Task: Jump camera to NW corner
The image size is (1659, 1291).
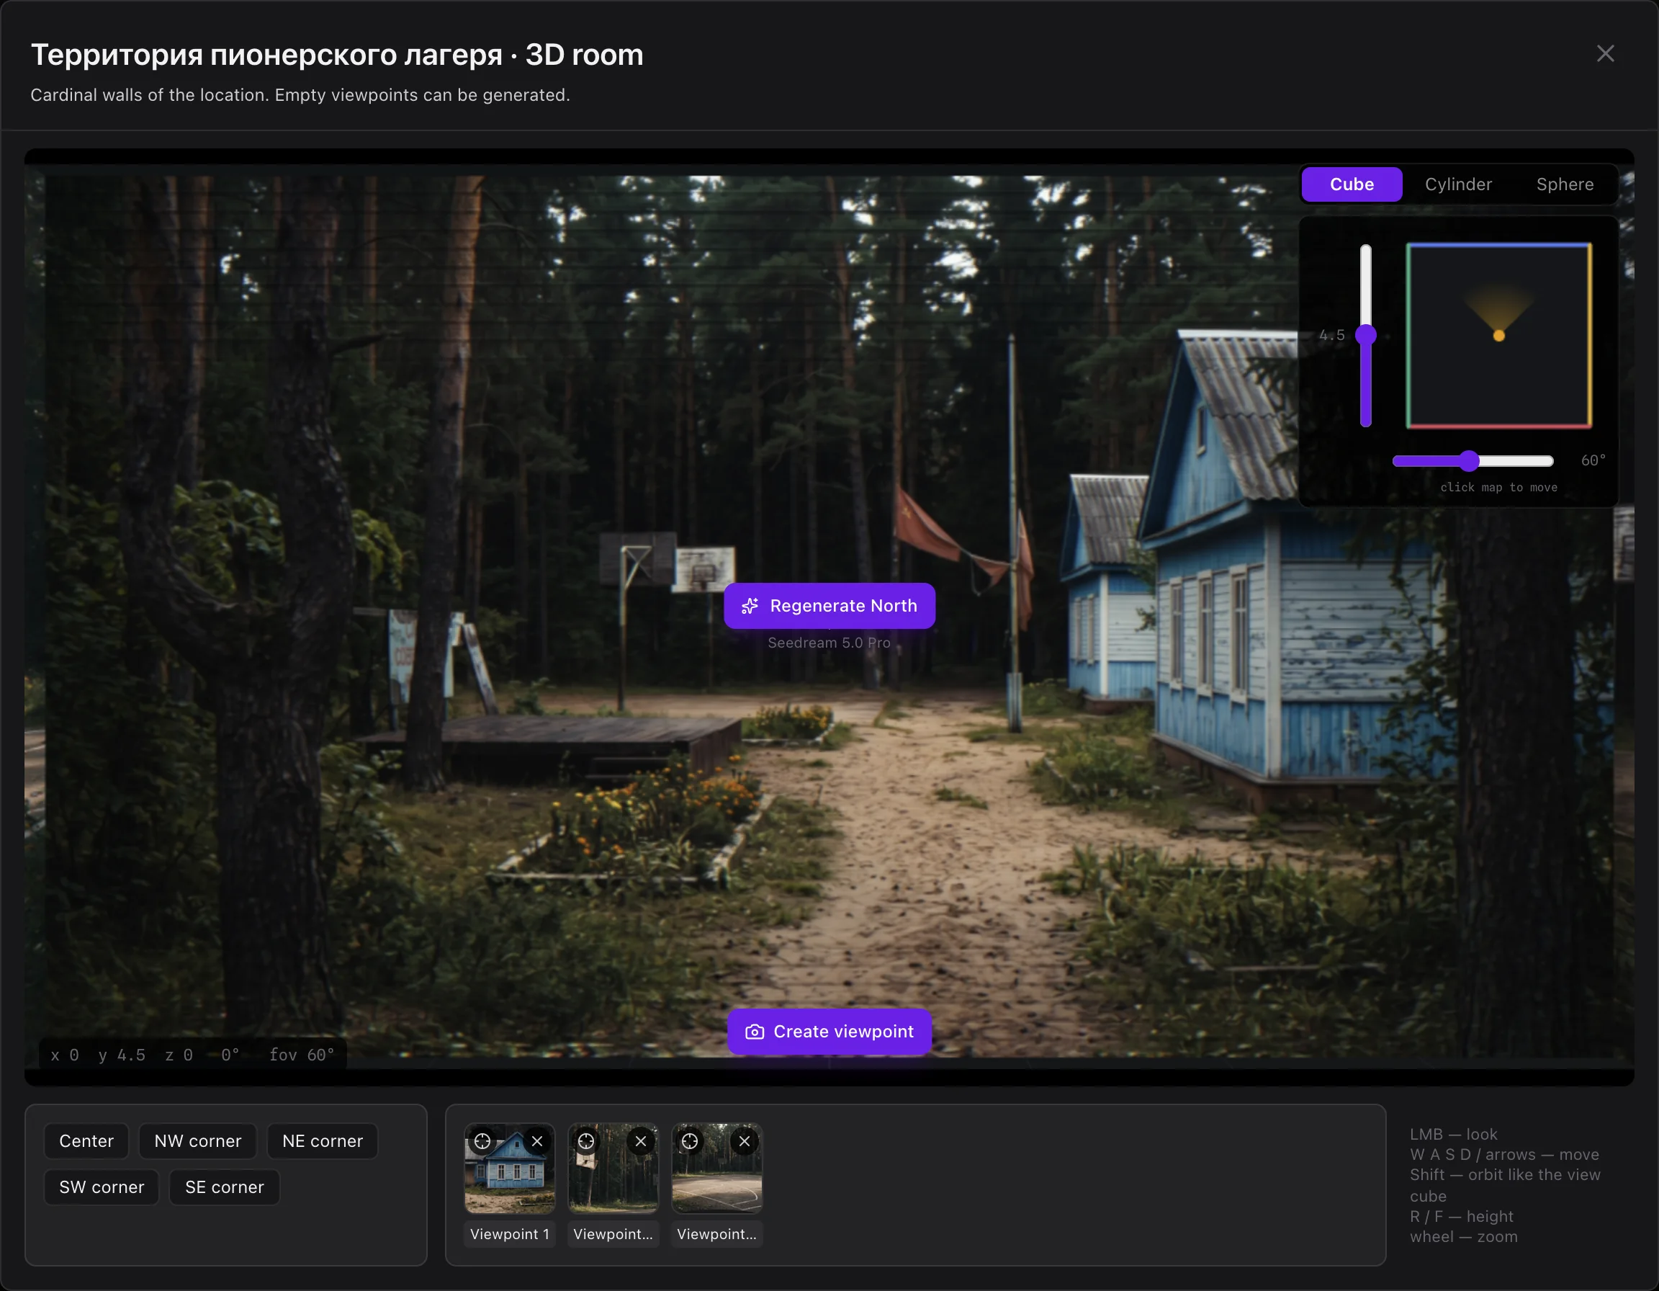Action: pyautogui.click(x=197, y=1140)
